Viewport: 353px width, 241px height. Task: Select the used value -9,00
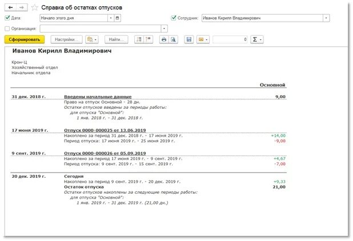tap(280, 141)
